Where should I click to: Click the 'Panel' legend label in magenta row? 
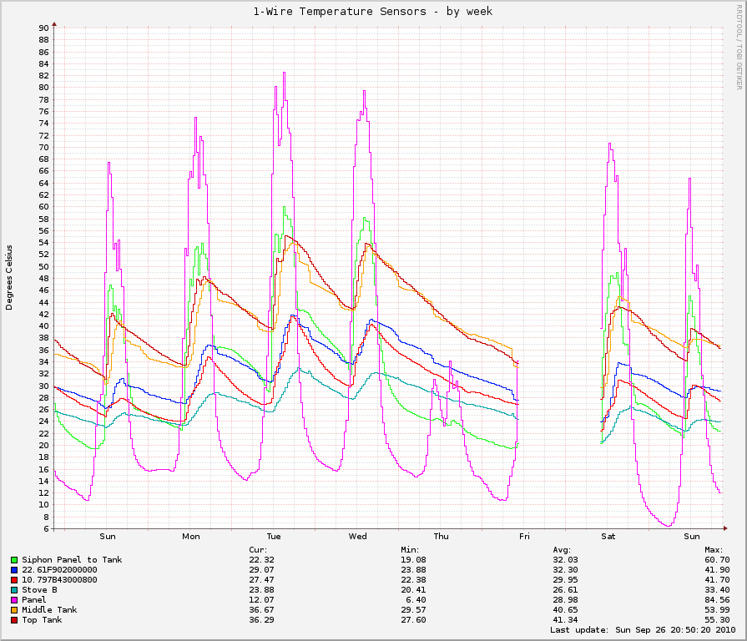point(34,600)
